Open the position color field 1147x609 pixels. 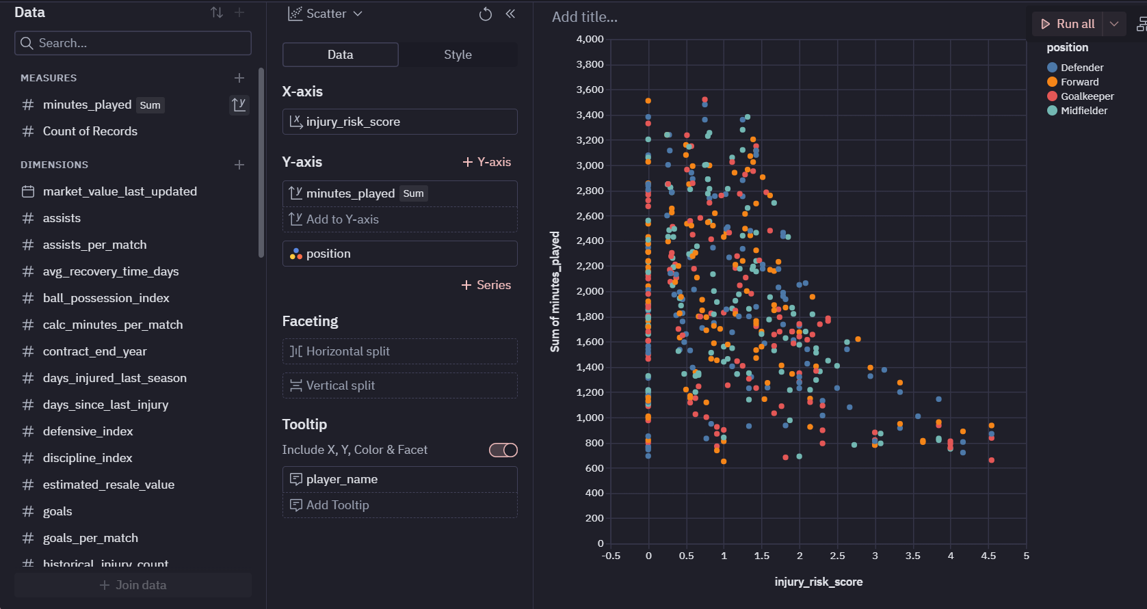click(399, 254)
